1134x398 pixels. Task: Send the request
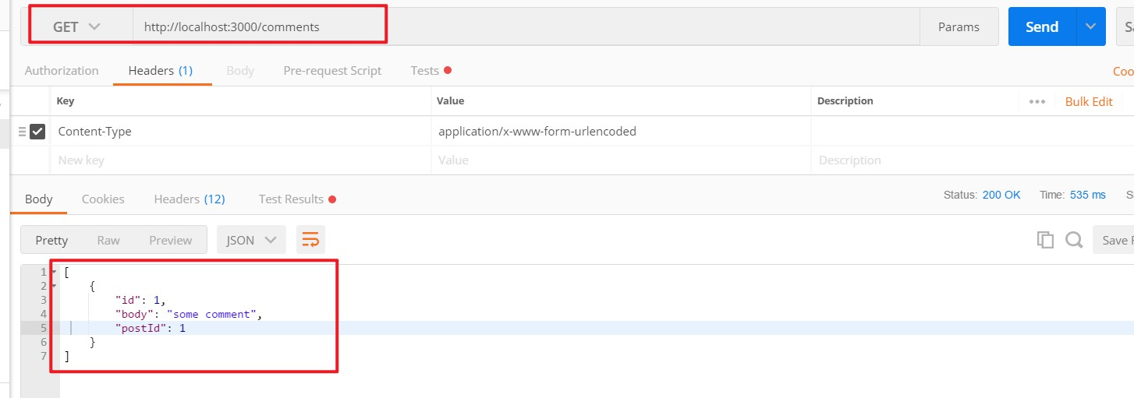click(1041, 26)
